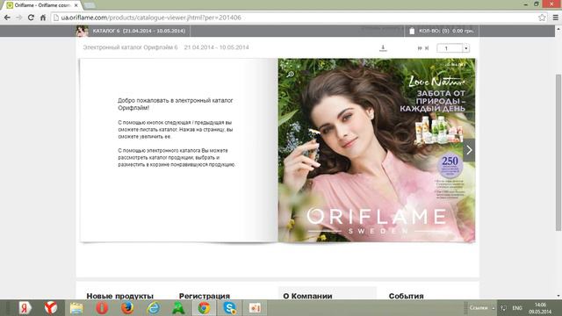Expand the page number dropdown arrow
Image resolution: width=562 pixels, height=316 pixels.
coord(466,48)
